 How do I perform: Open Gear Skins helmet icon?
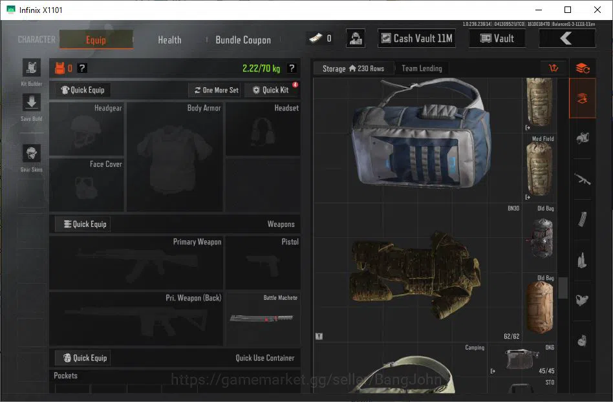click(x=31, y=154)
